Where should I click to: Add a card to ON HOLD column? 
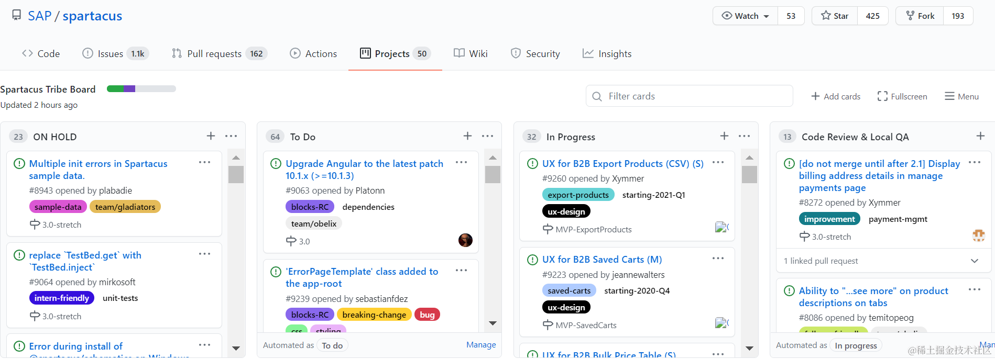[211, 136]
